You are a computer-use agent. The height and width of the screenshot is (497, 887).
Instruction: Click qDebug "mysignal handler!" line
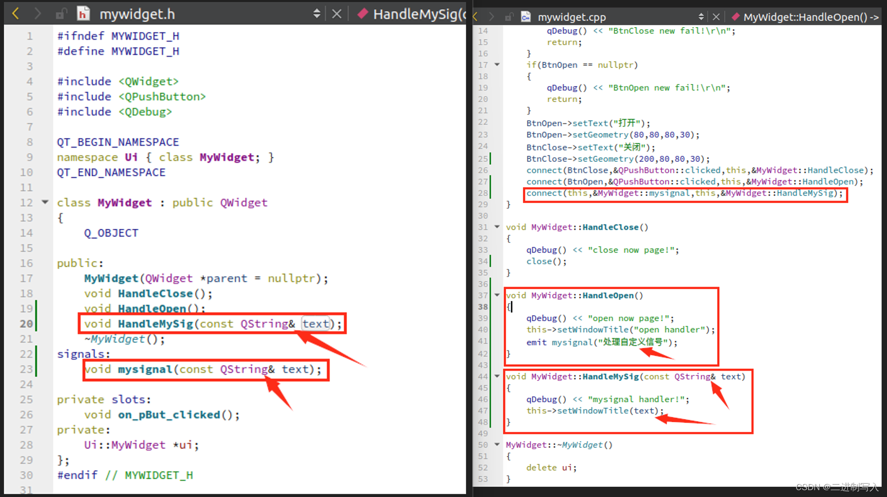point(608,399)
